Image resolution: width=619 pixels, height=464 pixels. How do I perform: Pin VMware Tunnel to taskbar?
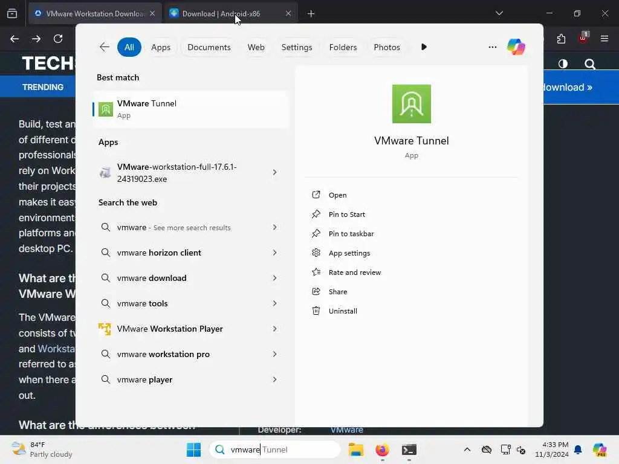[351, 234]
